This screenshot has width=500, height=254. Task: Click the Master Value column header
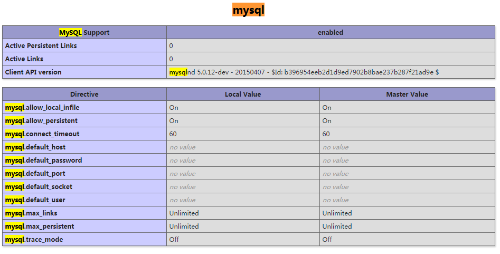coord(407,94)
